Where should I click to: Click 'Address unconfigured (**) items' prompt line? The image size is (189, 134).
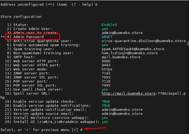[49, 4]
